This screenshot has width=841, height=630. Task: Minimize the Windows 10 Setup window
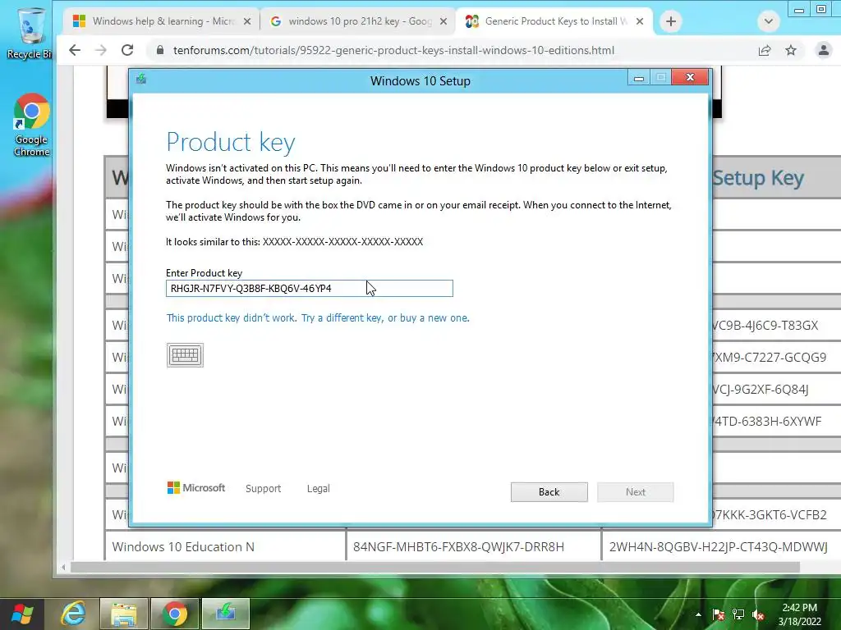tap(638, 78)
